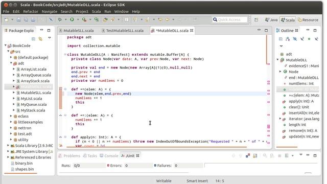Image resolution: width=327 pixels, height=184 pixels.
Task: Open the Navigate menu
Action: pyautogui.click(x=50, y=11)
